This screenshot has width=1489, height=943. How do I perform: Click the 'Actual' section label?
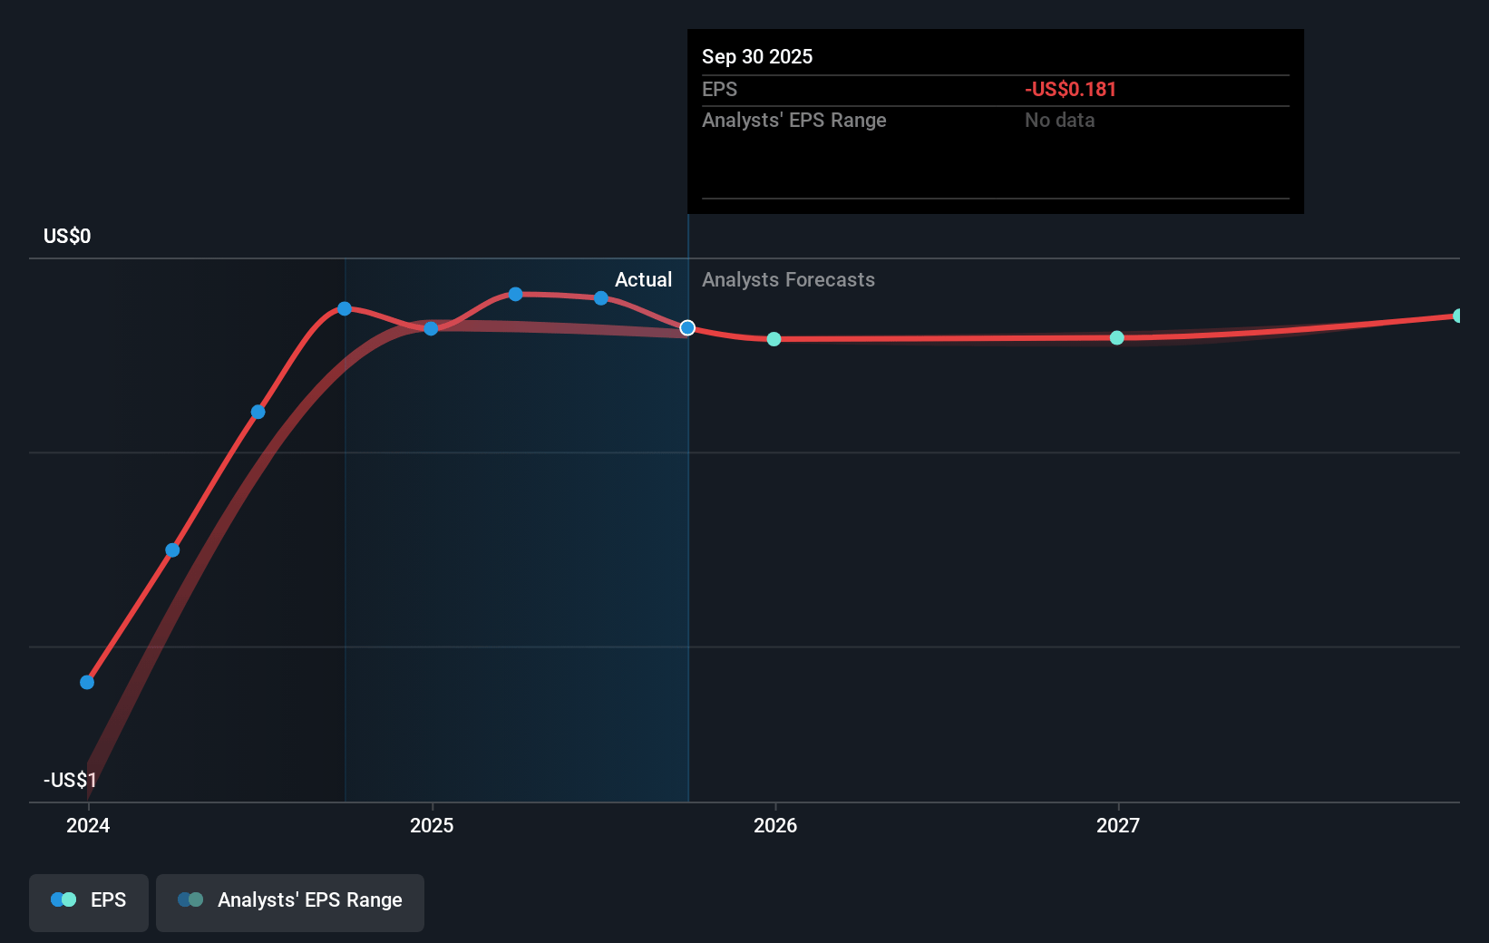point(643,280)
